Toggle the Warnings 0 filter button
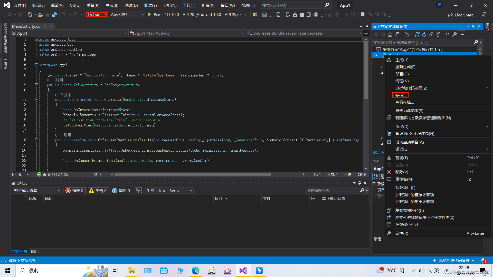This screenshot has width=493, height=277. 98,191
